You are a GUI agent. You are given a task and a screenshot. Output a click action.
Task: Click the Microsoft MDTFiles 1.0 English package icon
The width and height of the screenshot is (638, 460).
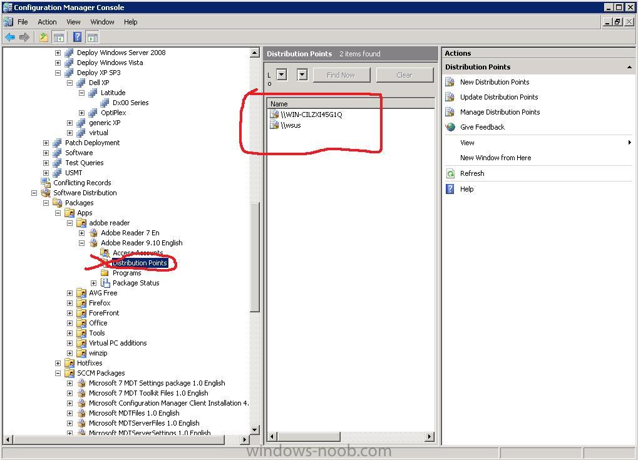click(81, 413)
